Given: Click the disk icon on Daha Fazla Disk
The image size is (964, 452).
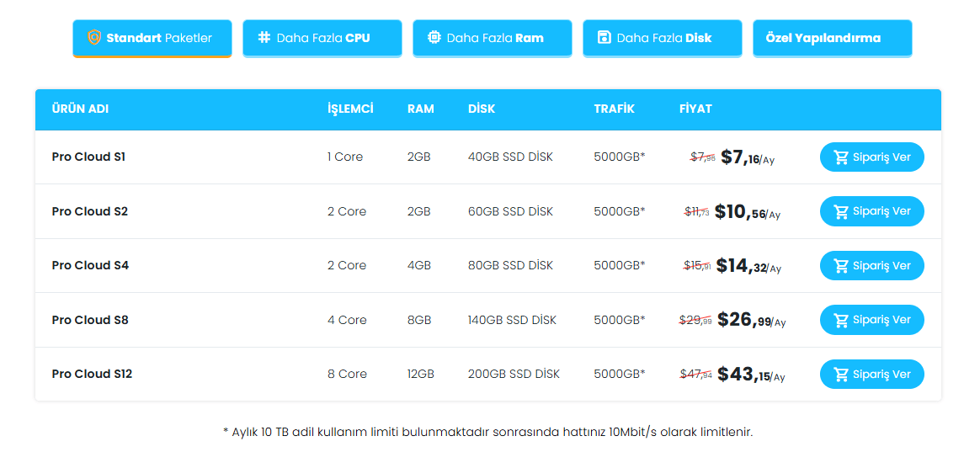Looking at the screenshot, I should [604, 38].
